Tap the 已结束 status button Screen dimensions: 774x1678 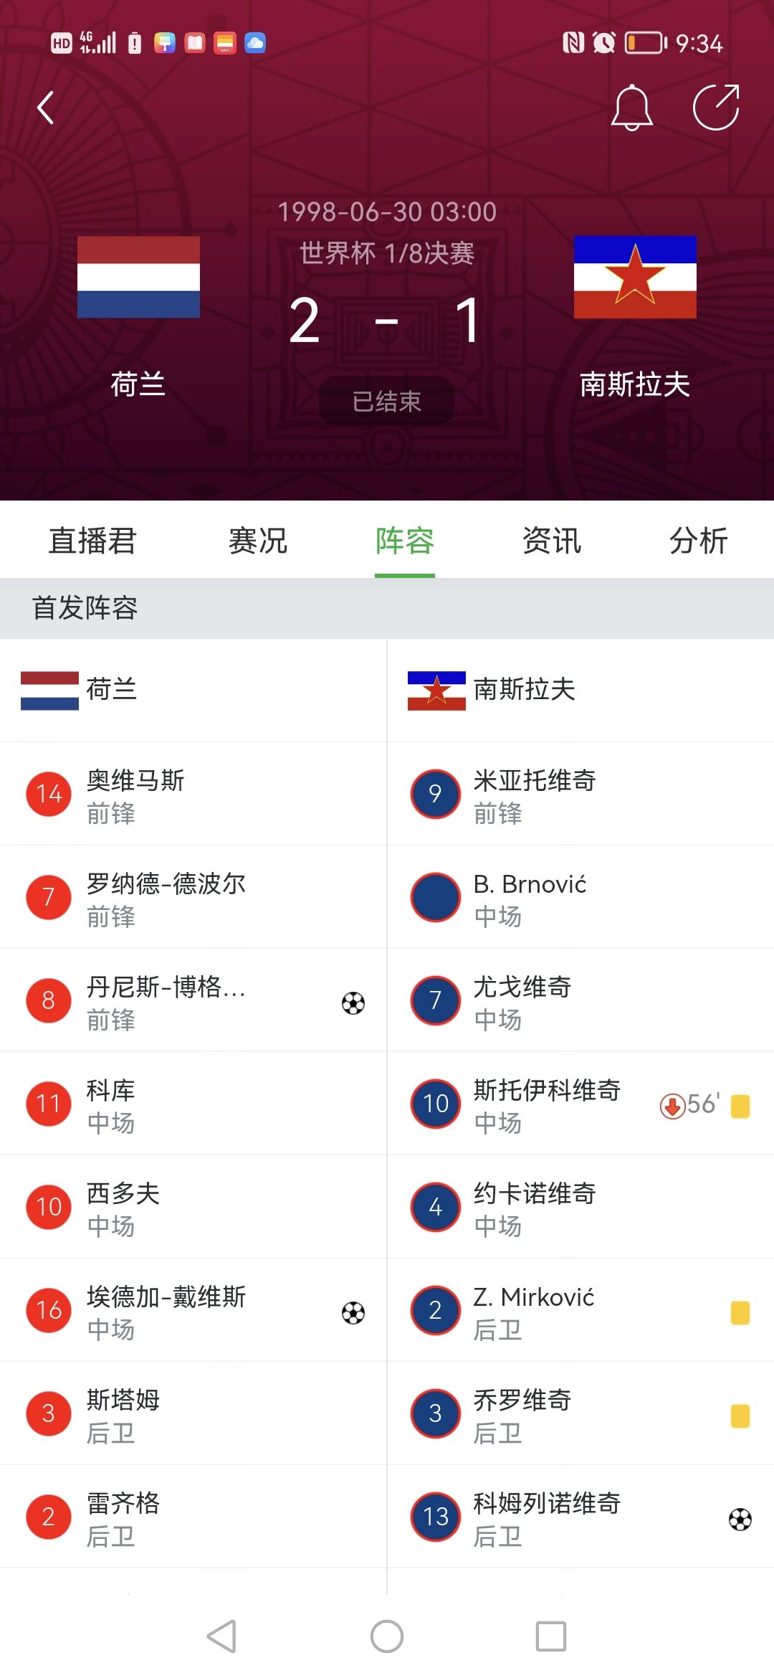[386, 401]
